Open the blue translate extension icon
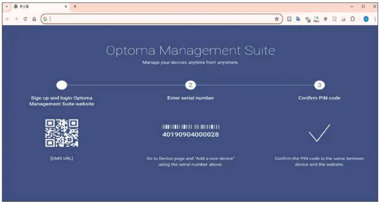380x202 pixels. tap(298, 19)
